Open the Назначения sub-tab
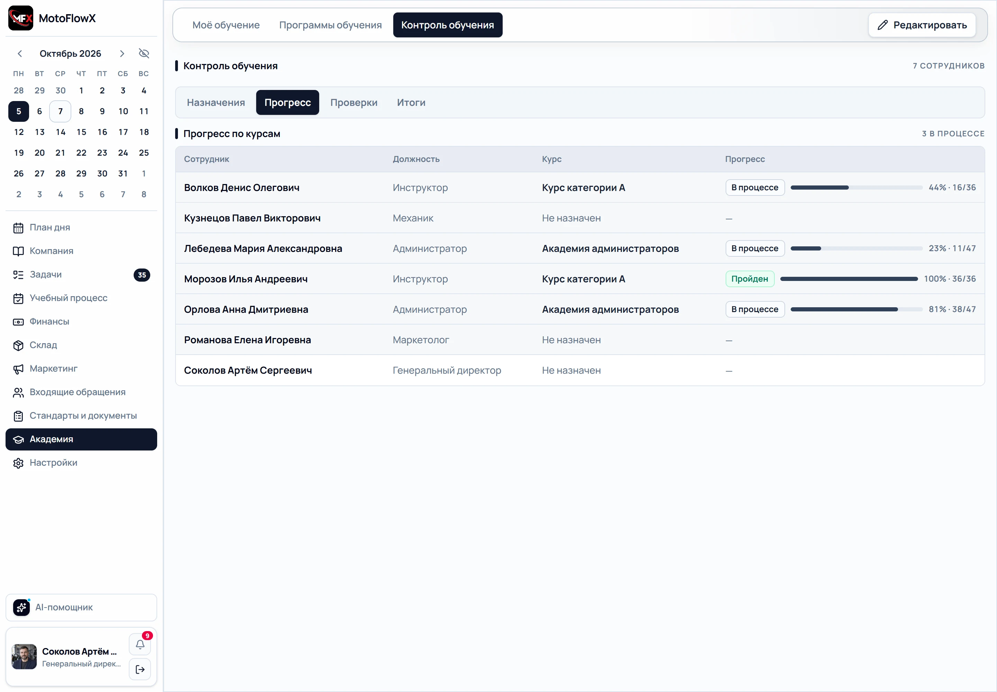The width and height of the screenshot is (997, 692). coord(216,103)
